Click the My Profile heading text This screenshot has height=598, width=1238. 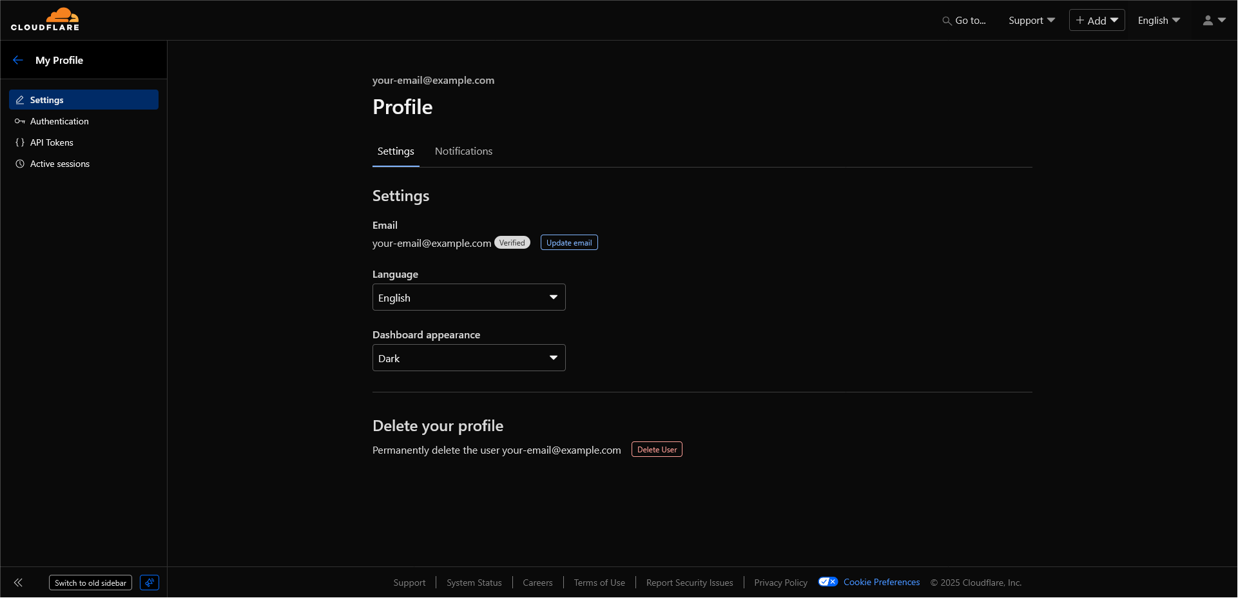tap(59, 60)
